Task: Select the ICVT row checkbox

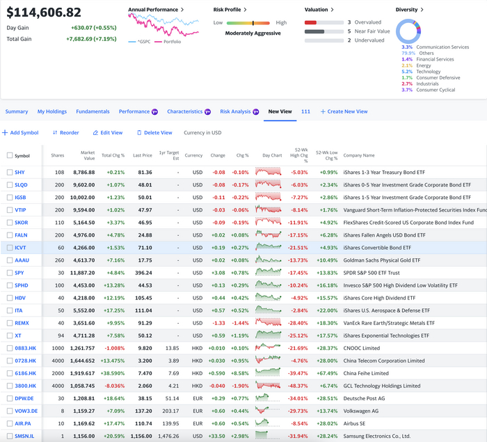Action: [x=10, y=248]
